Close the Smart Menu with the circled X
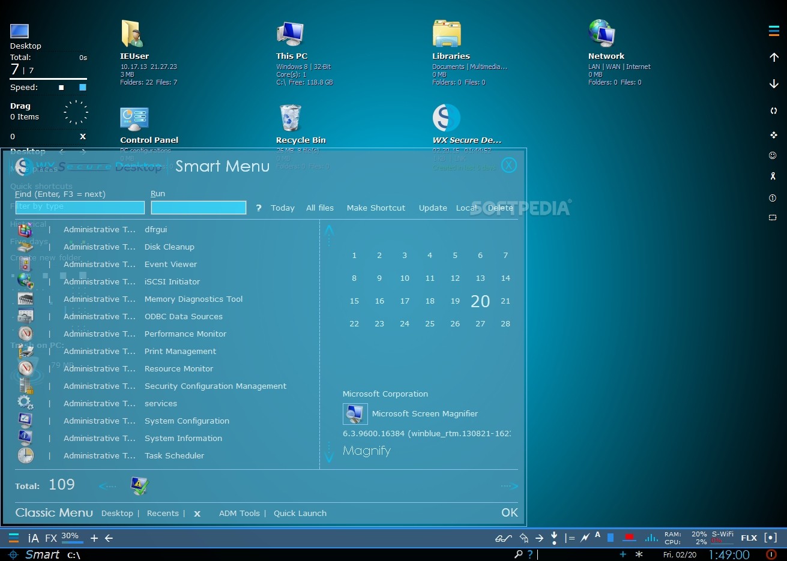Image resolution: width=787 pixels, height=561 pixels. click(509, 165)
